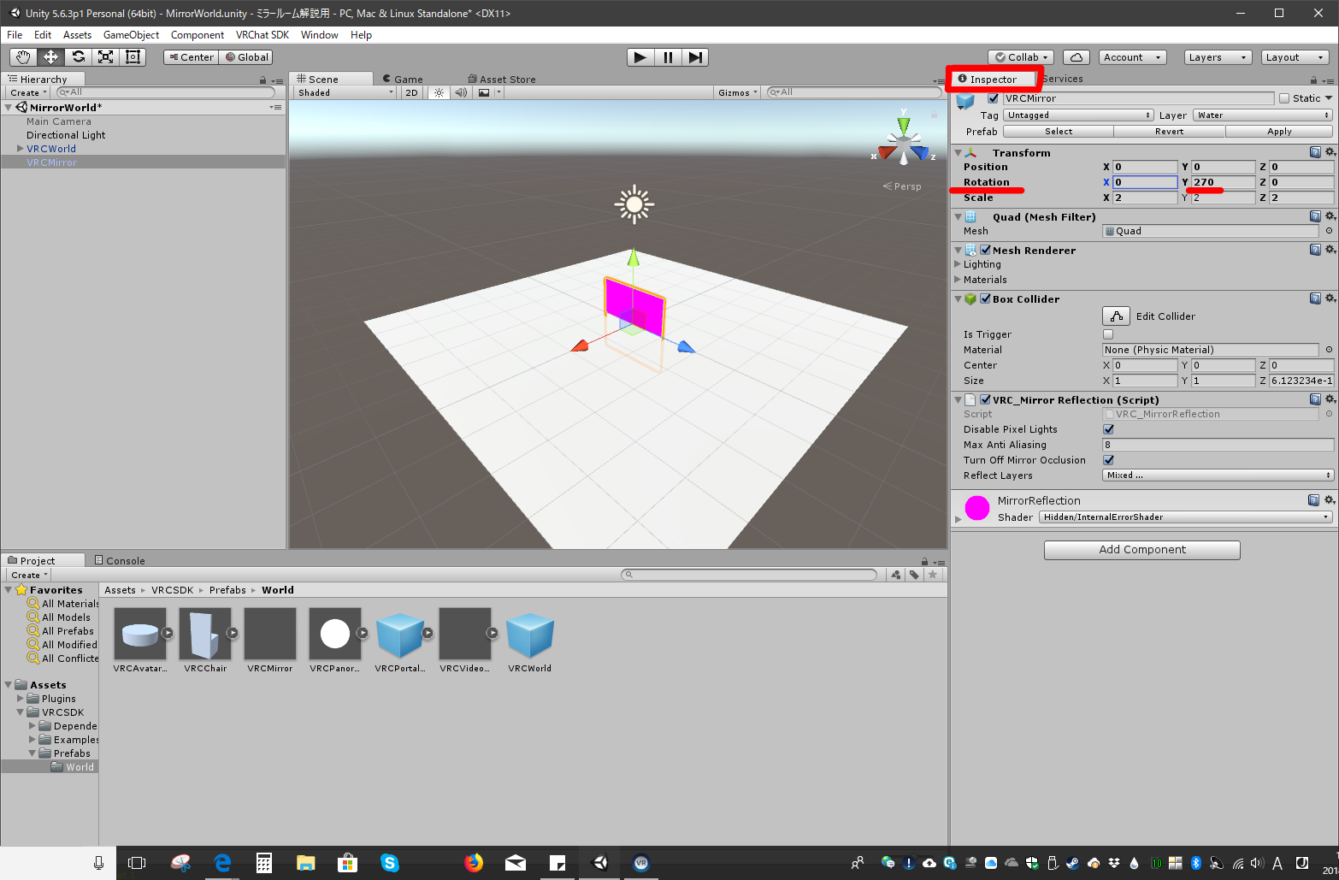The image size is (1339, 880).
Task: Open the GameObject menu
Action: click(x=131, y=35)
